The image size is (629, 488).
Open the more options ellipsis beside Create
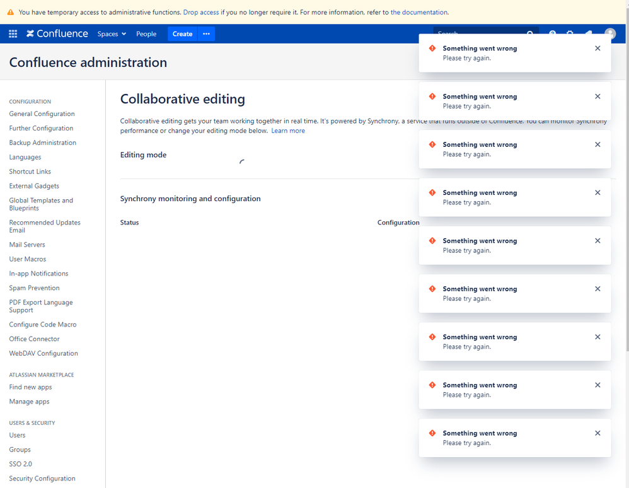(x=206, y=33)
